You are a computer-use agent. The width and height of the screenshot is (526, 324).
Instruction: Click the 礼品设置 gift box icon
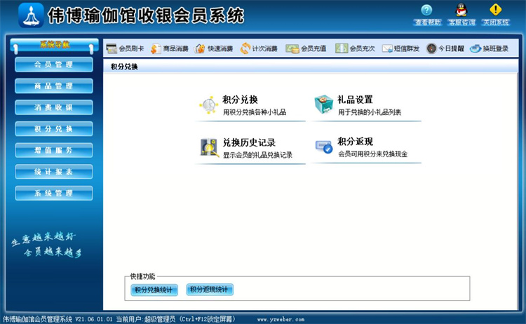coord(324,104)
